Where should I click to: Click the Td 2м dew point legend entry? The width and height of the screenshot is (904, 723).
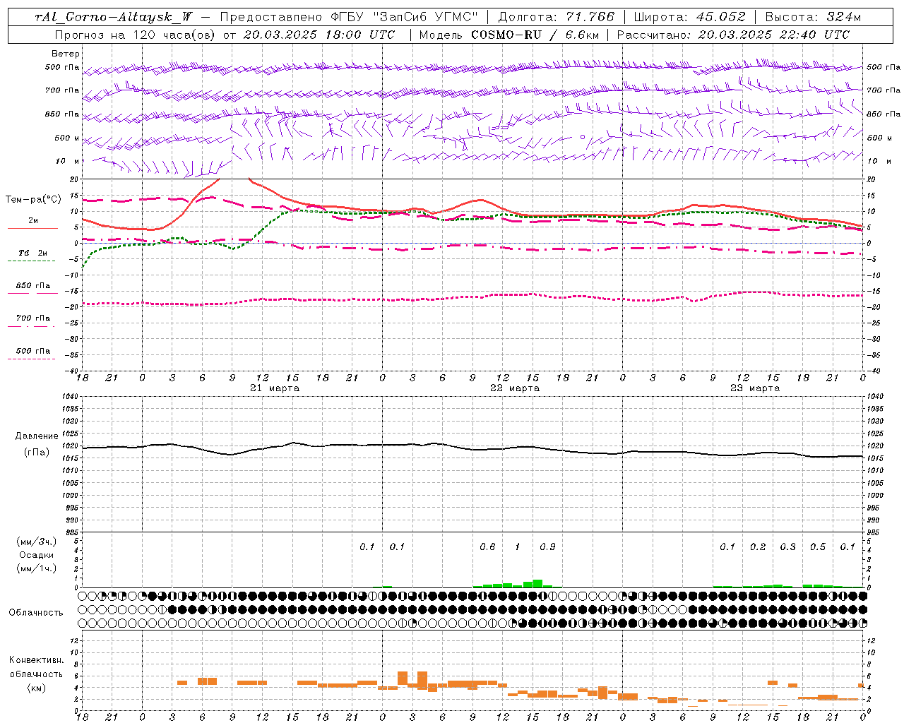click(33, 253)
